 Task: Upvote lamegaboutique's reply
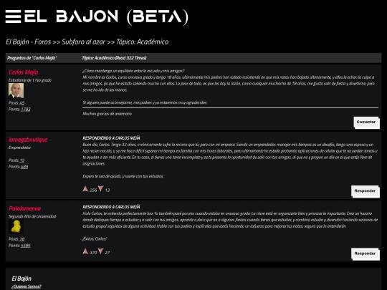coord(85,189)
